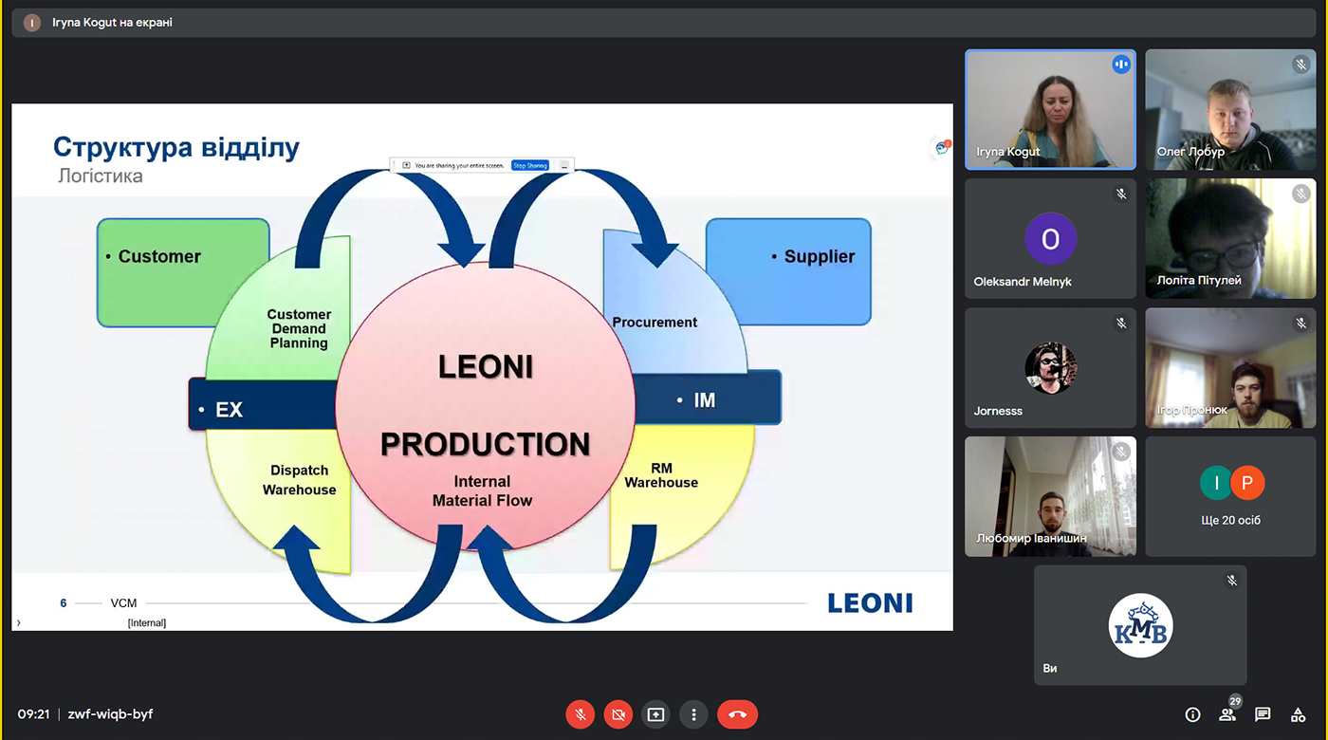Click your own 'Ви' tile

[x=1140, y=625]
